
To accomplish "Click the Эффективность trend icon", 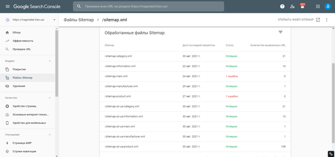I will tap(7, 41).
